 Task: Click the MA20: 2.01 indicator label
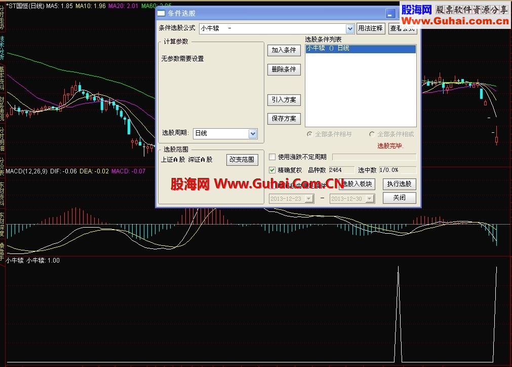[x=123, y=6]
